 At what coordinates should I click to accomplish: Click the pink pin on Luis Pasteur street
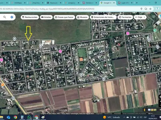(128, 33)
